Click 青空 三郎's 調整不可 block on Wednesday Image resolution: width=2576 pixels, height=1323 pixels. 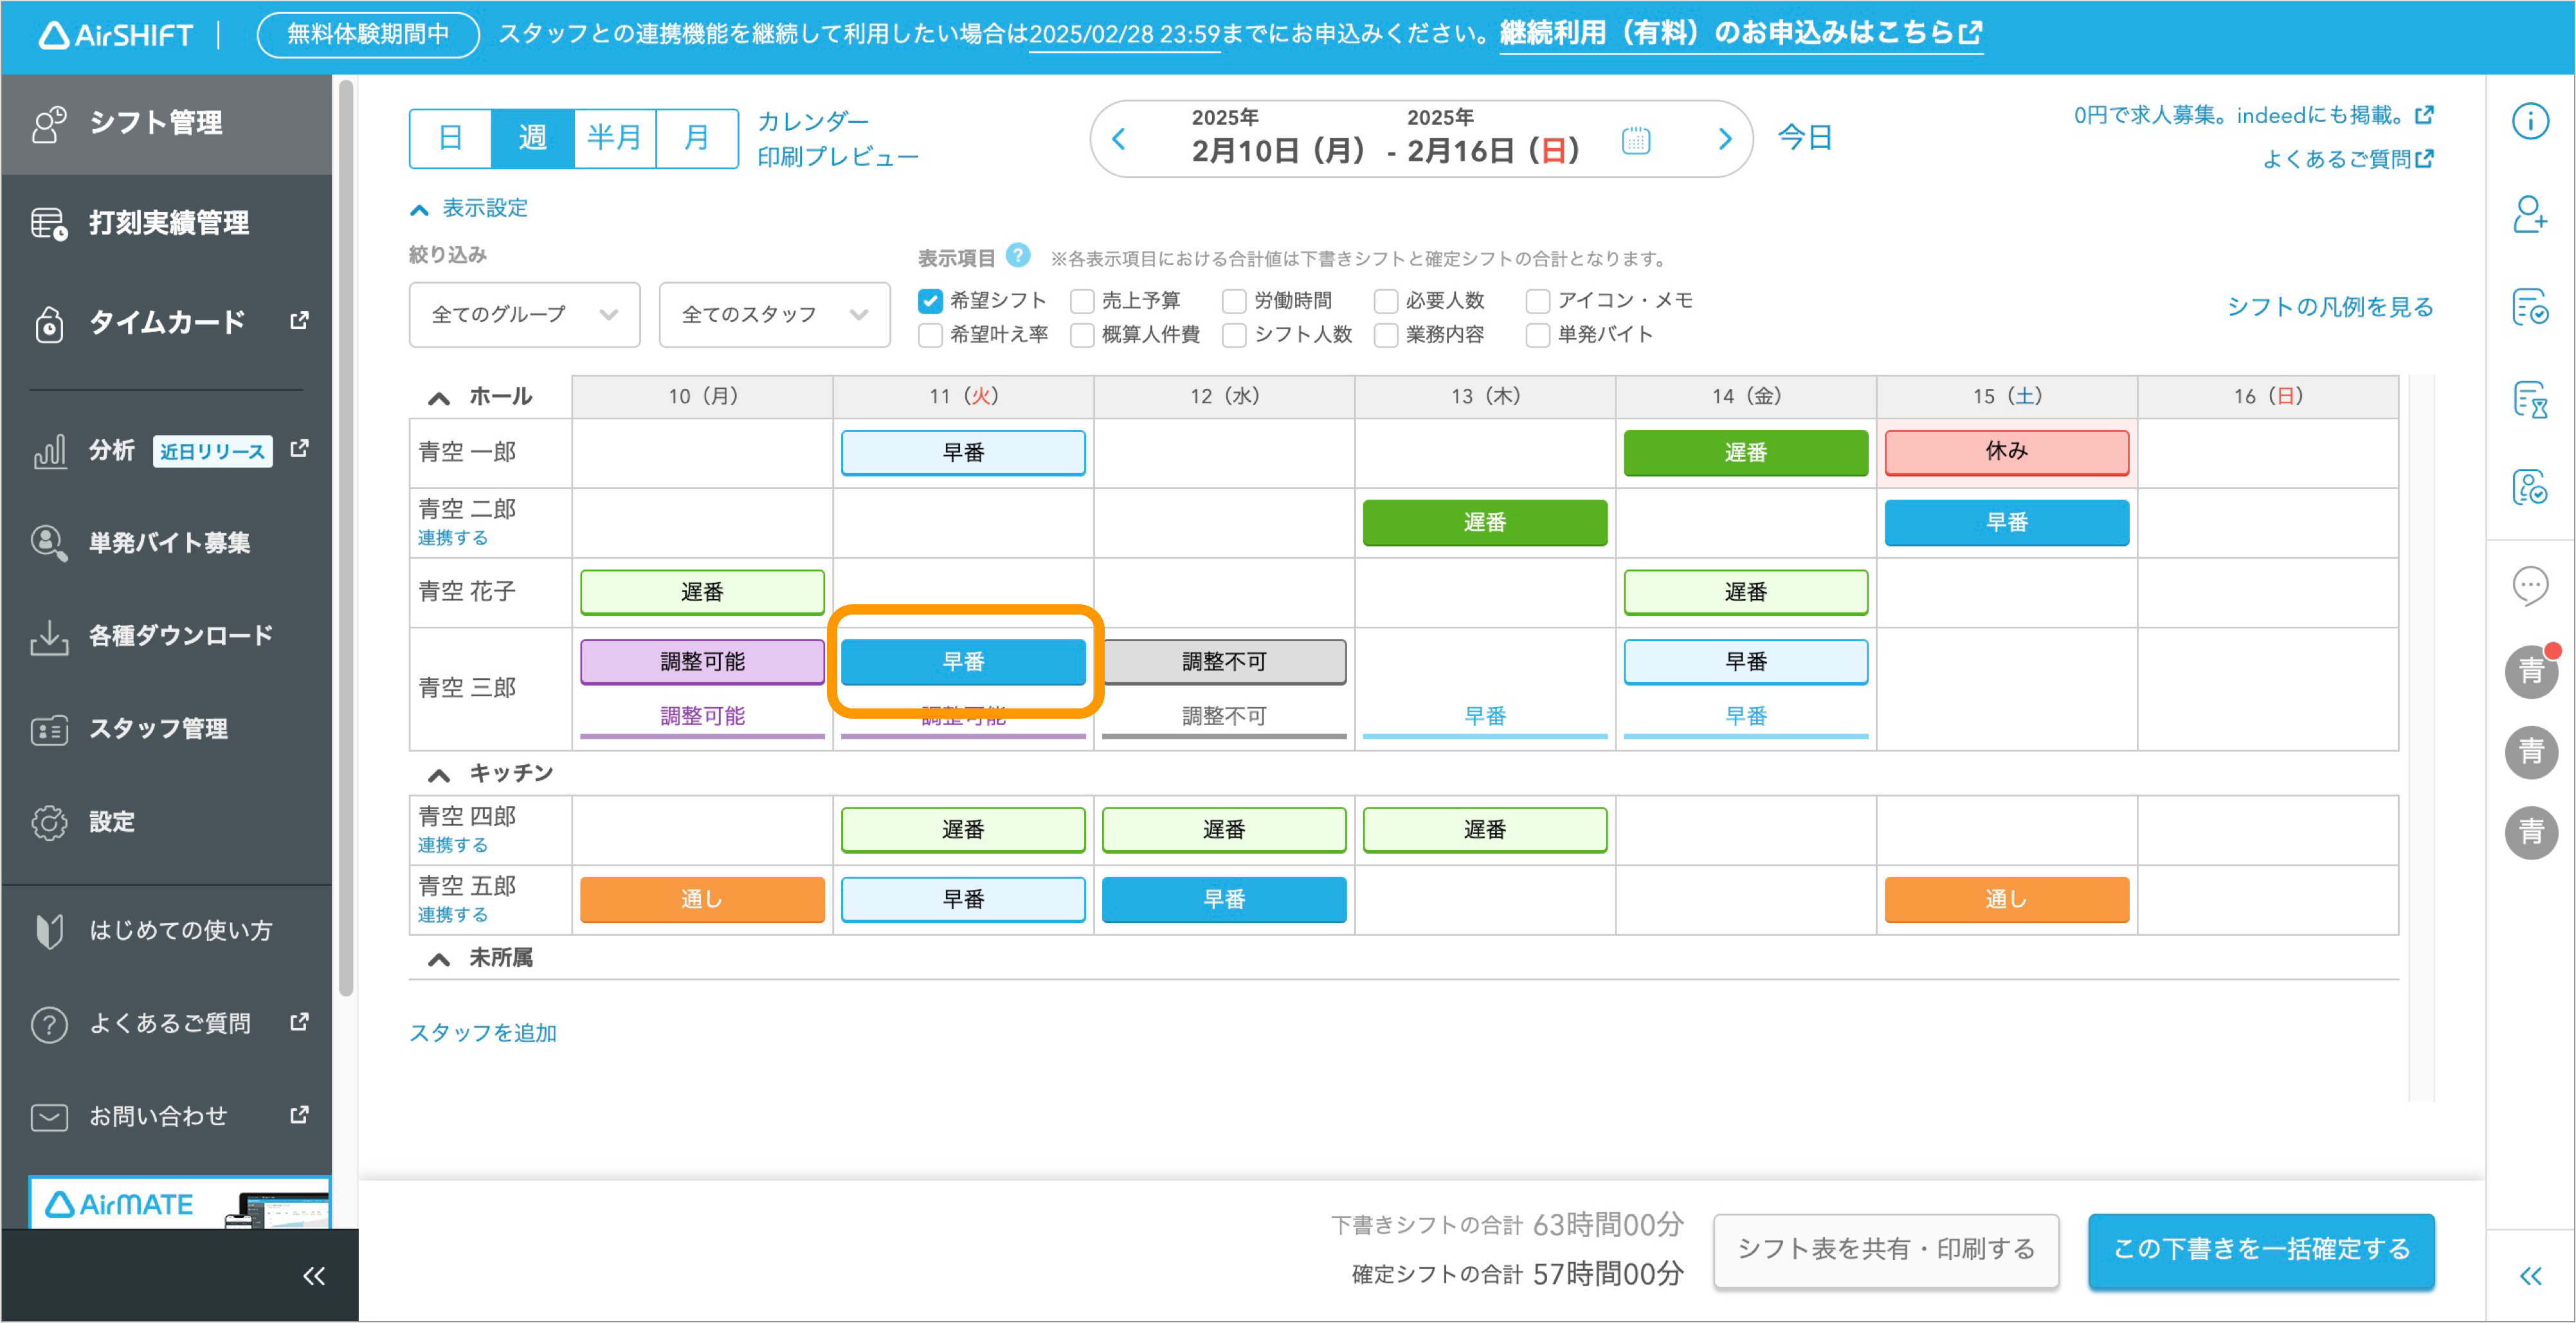coord(1224,662)
